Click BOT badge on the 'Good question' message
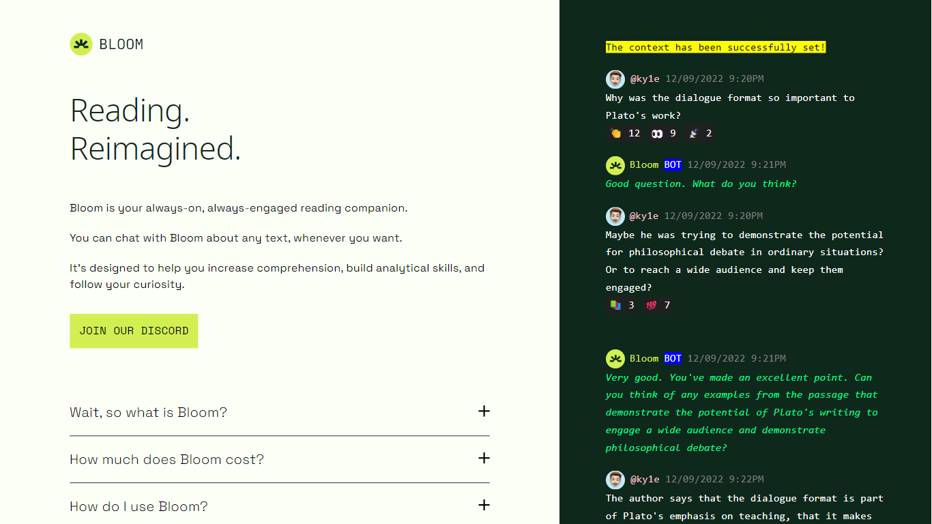The image size is (932, 524). pyautogui.click(x=673, y=164)
